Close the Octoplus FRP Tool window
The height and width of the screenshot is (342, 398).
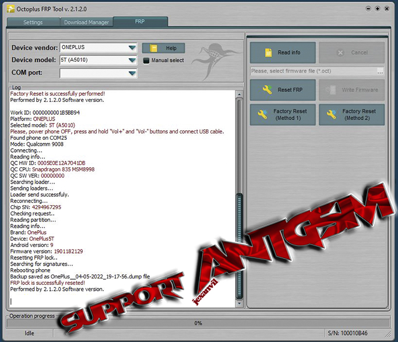click(x=387, y=9)
